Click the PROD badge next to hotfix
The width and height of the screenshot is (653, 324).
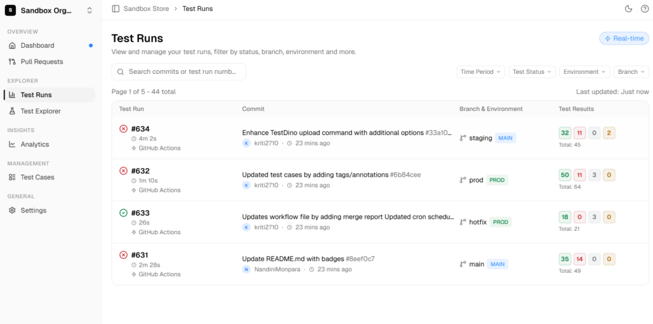[501, 222]
